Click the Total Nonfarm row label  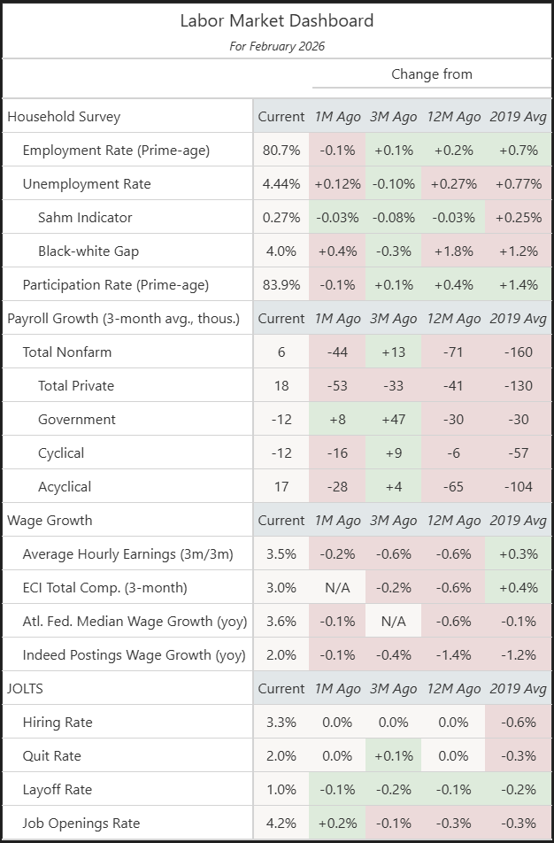point(67,352)
